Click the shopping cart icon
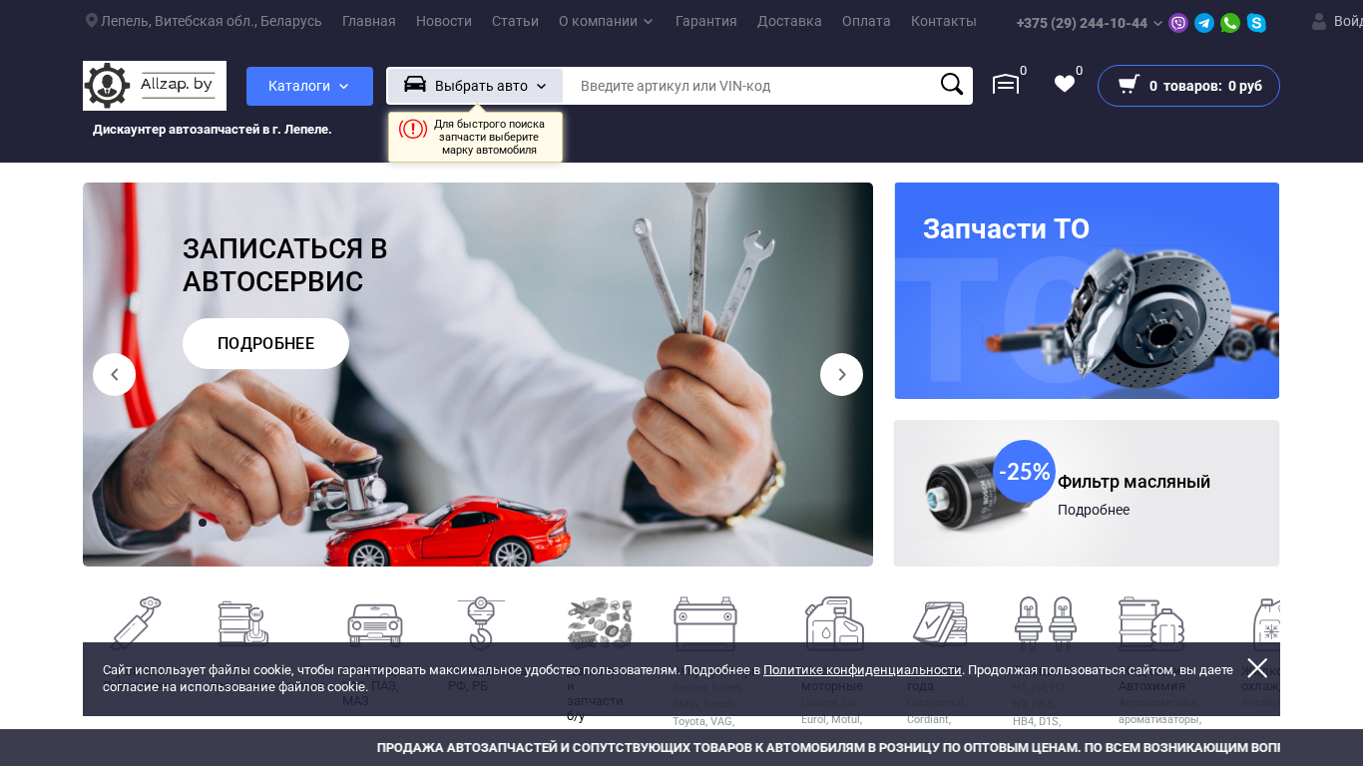Image resolution: width=1363 pixels, height=766 pixels. [1129, 85]
